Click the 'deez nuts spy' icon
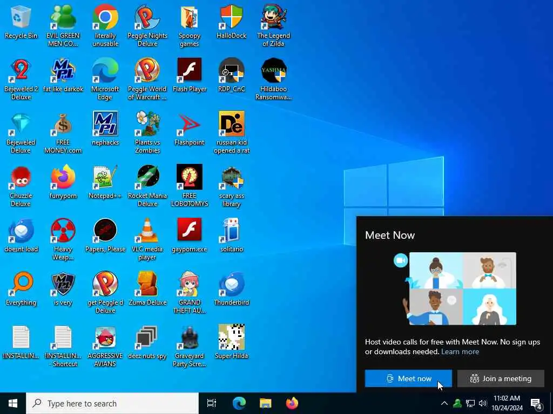The width and height of the screenshot is (553, 414). tap(147, 342)
